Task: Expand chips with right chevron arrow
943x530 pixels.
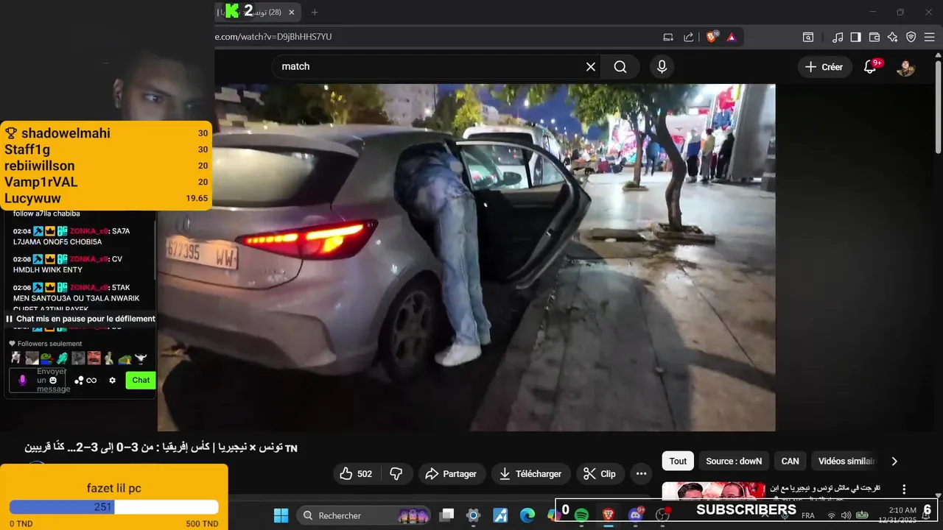Action: [x=894, y=462]
